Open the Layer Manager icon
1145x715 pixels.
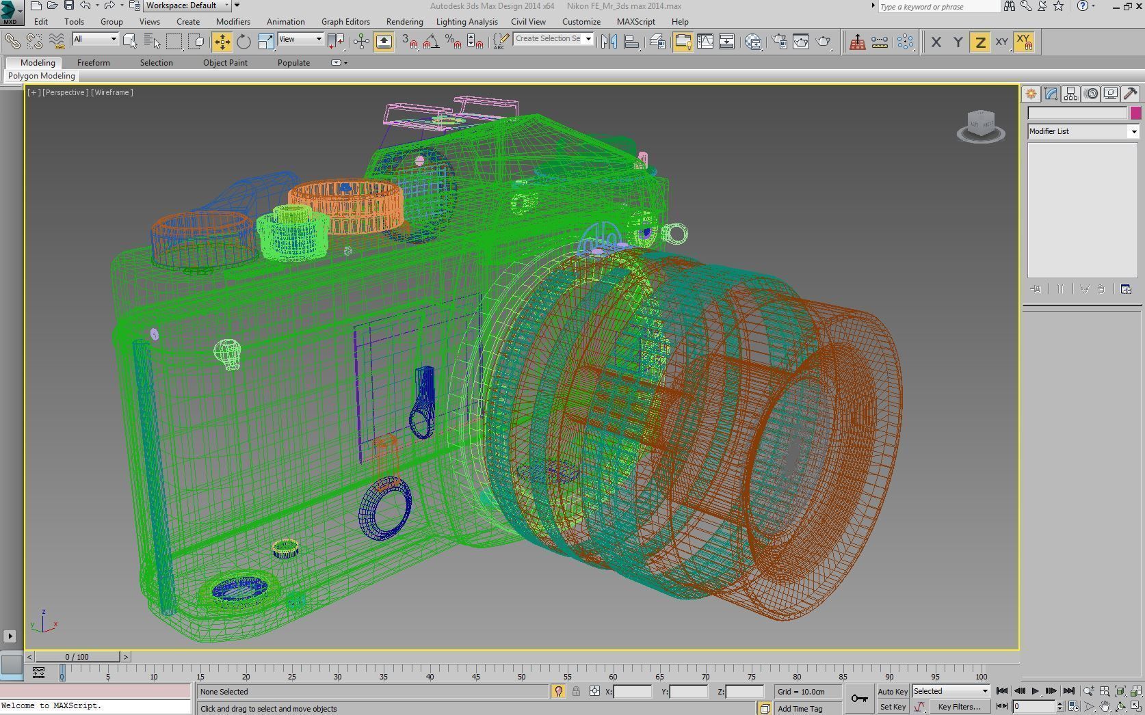click(x=657, y=42)
